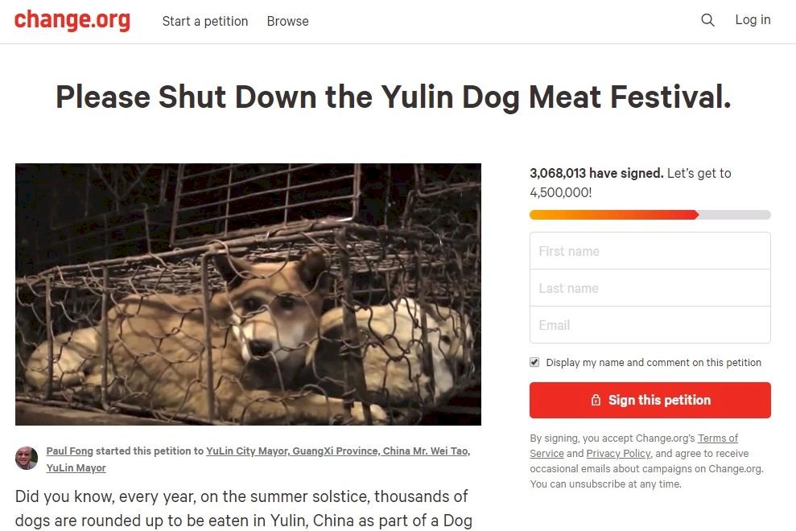Focus the Email field
Screen dimensions: 796x531
click(x=650, y=325)
